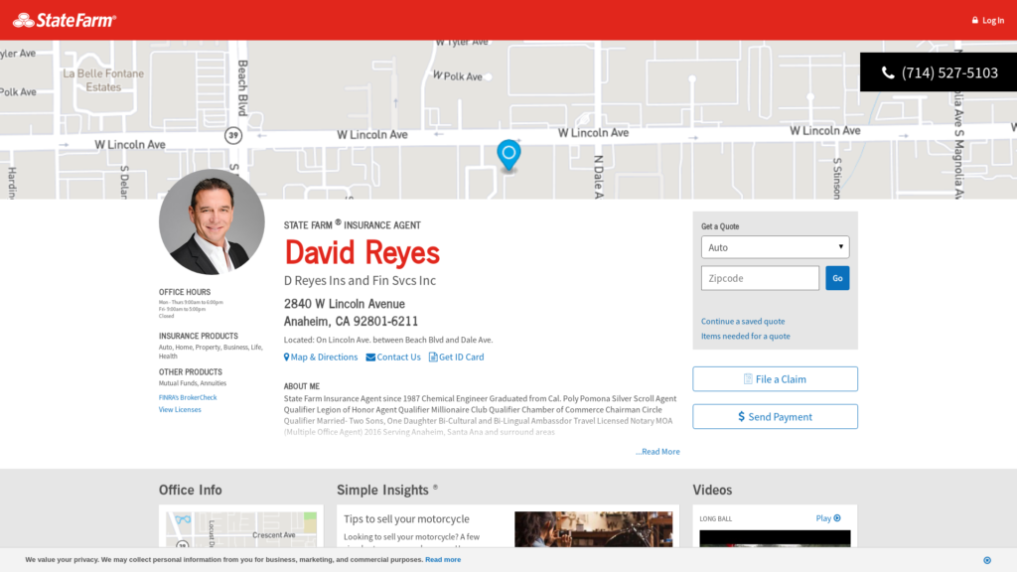Screen dimensions: 1017x572
Task: Expand About Me with Read More
Action: pos(657,452)
